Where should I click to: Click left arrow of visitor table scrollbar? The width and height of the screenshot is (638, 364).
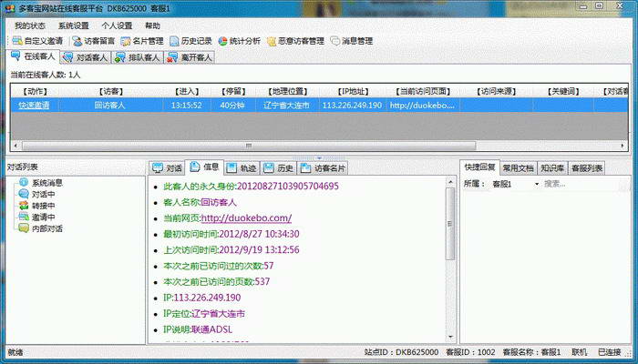pos(15,146)
